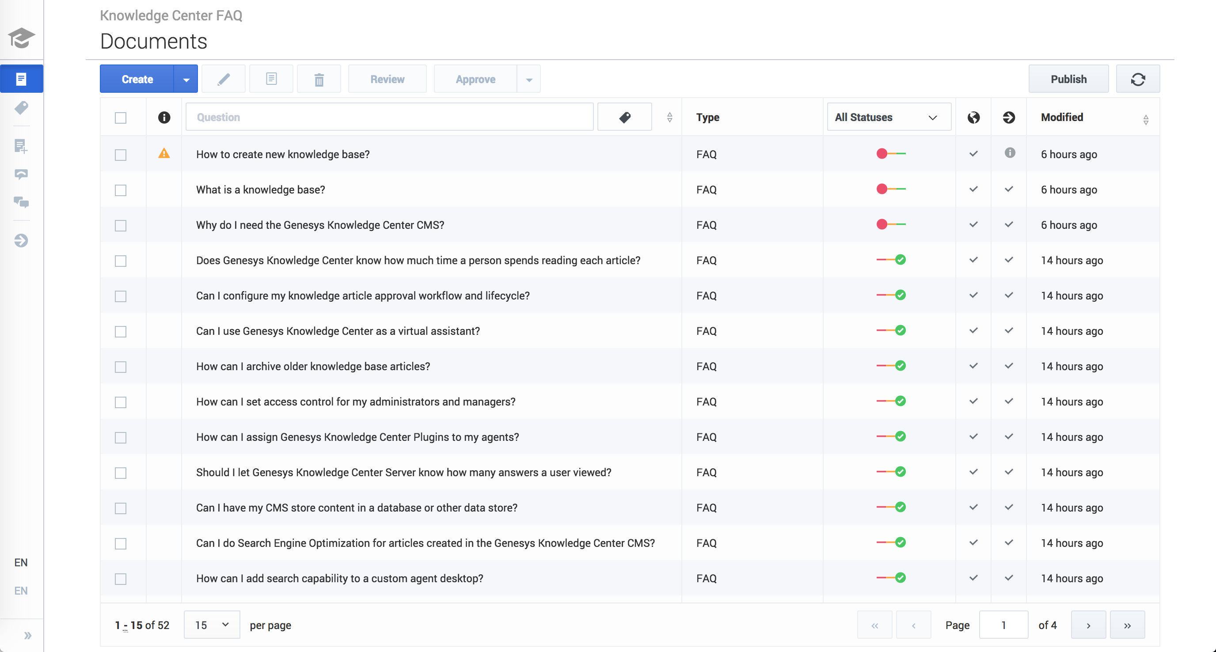Viewport: 1216px width, 652px height.
Task: Open the All Statuses dropdown
Action: click(x=888, y=117)
